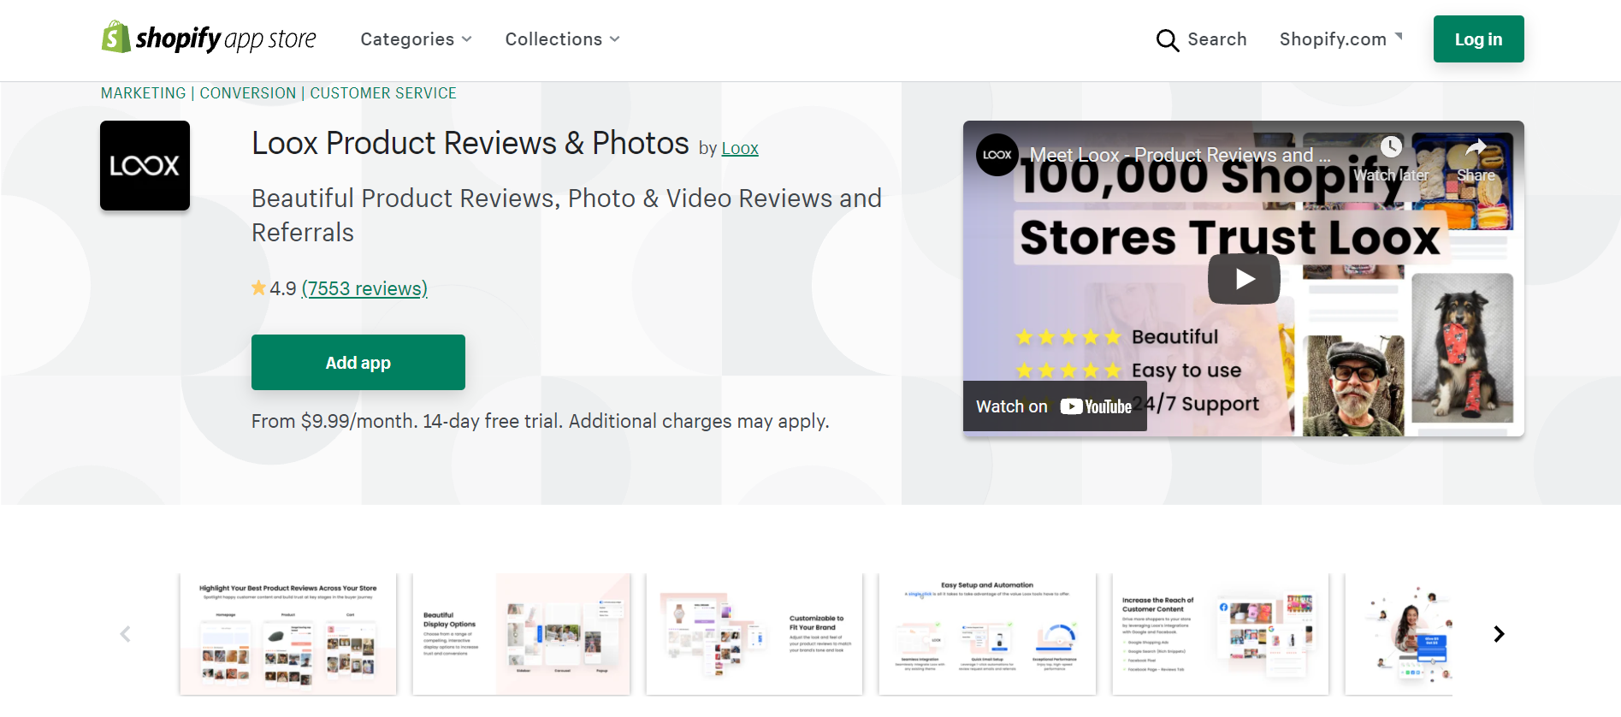Show previous screenshots with left arrow

click(x=126, y=634)
